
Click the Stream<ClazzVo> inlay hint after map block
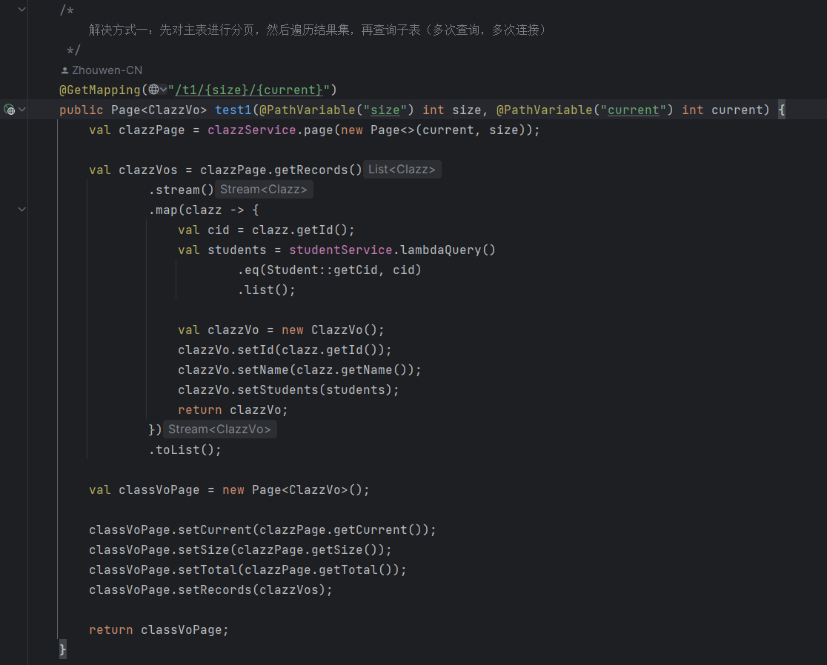tap(219, 429)
